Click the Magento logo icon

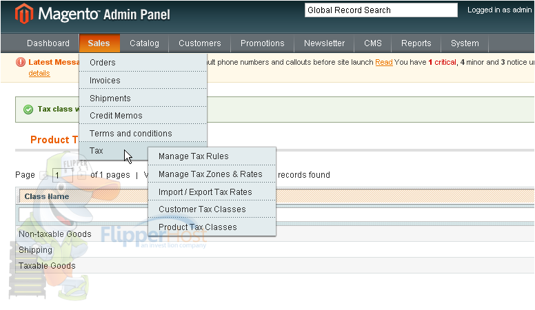pyautogui.click(x=24, y=14)
